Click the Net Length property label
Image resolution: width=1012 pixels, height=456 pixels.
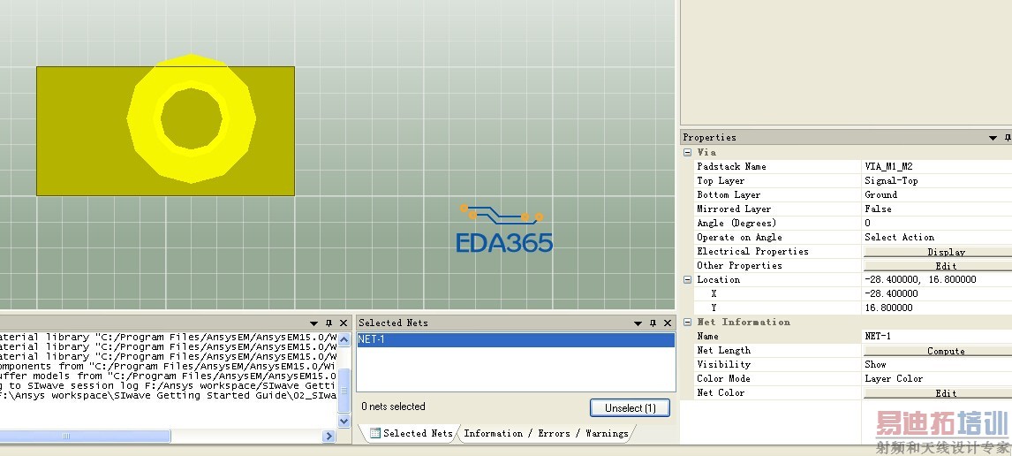click(x=723, y=351)
